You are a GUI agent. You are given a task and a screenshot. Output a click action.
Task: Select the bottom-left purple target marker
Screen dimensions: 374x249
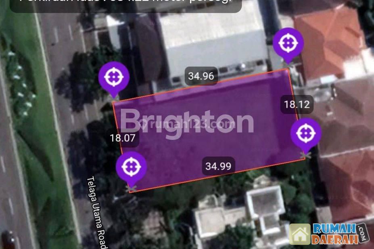coord(131,167)
